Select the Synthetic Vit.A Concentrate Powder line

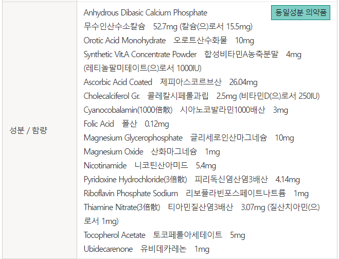(x=192, y=54)
